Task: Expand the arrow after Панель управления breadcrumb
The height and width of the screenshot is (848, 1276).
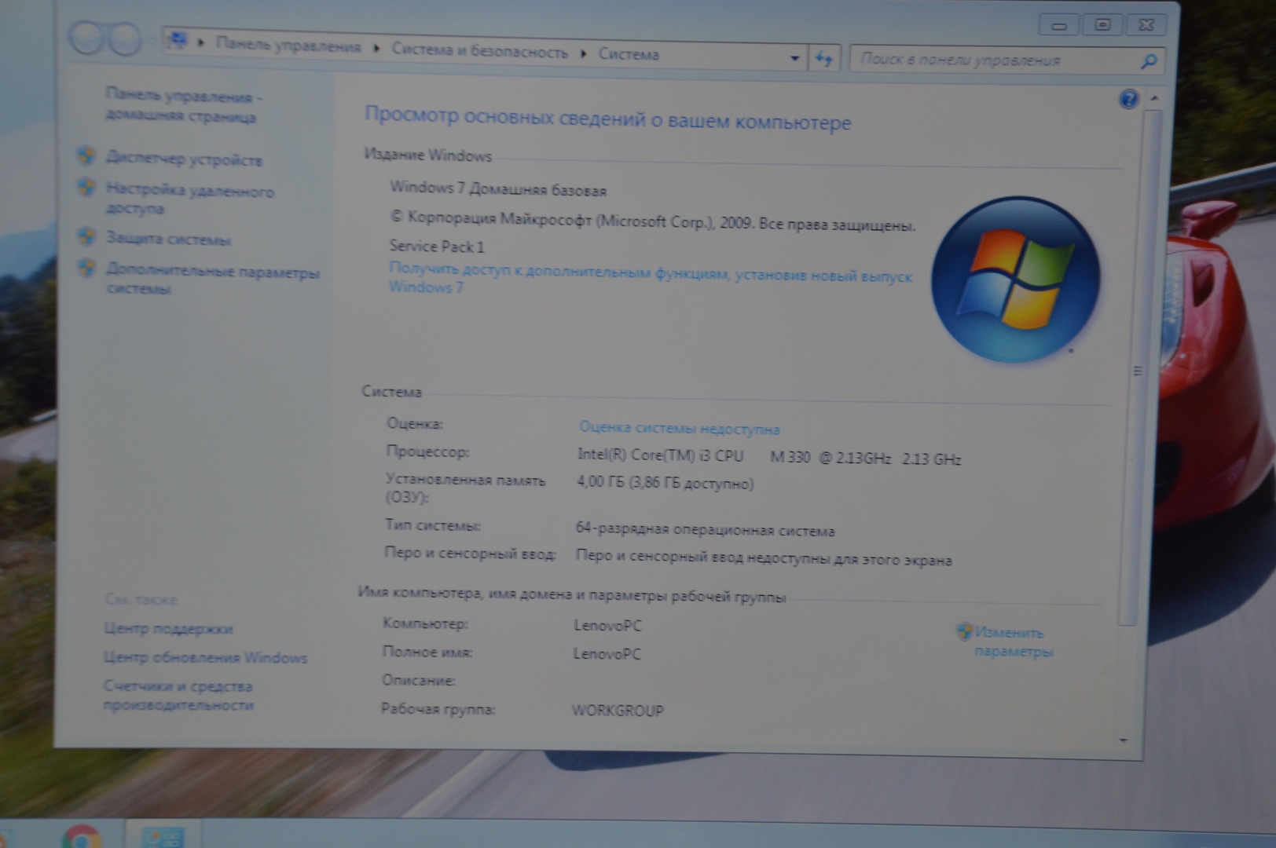Action: tap(376, 49)
